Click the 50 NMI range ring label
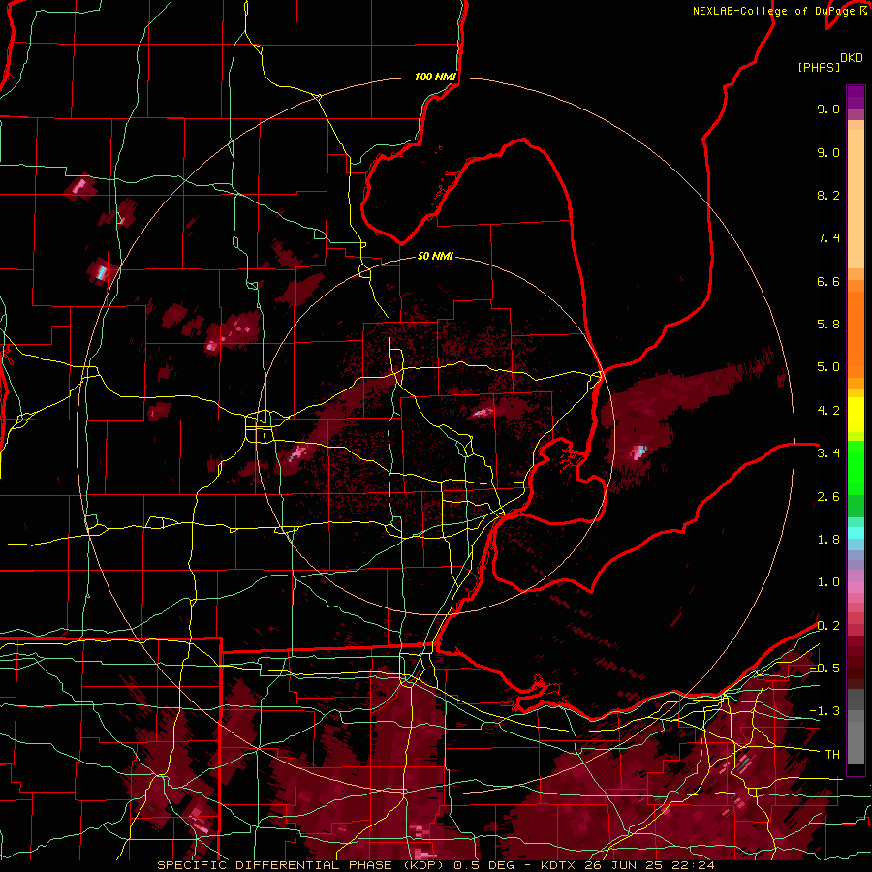This screenshot has width=872, height=872. [435, 257]
